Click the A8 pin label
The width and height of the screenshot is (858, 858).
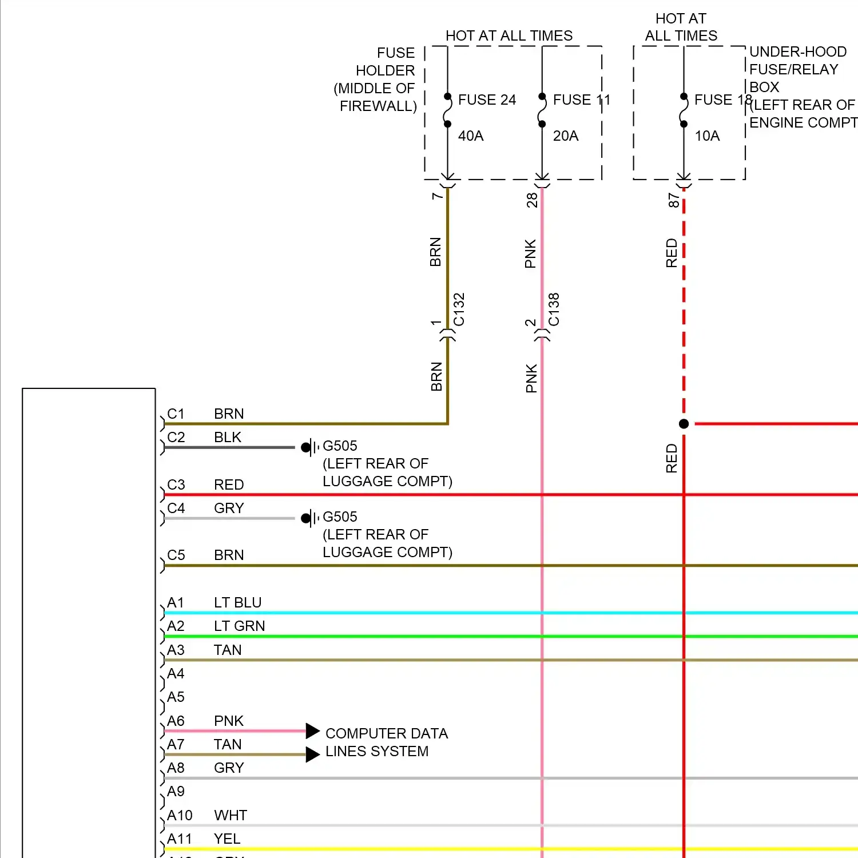pyautogui.click(x=176, y=768)
